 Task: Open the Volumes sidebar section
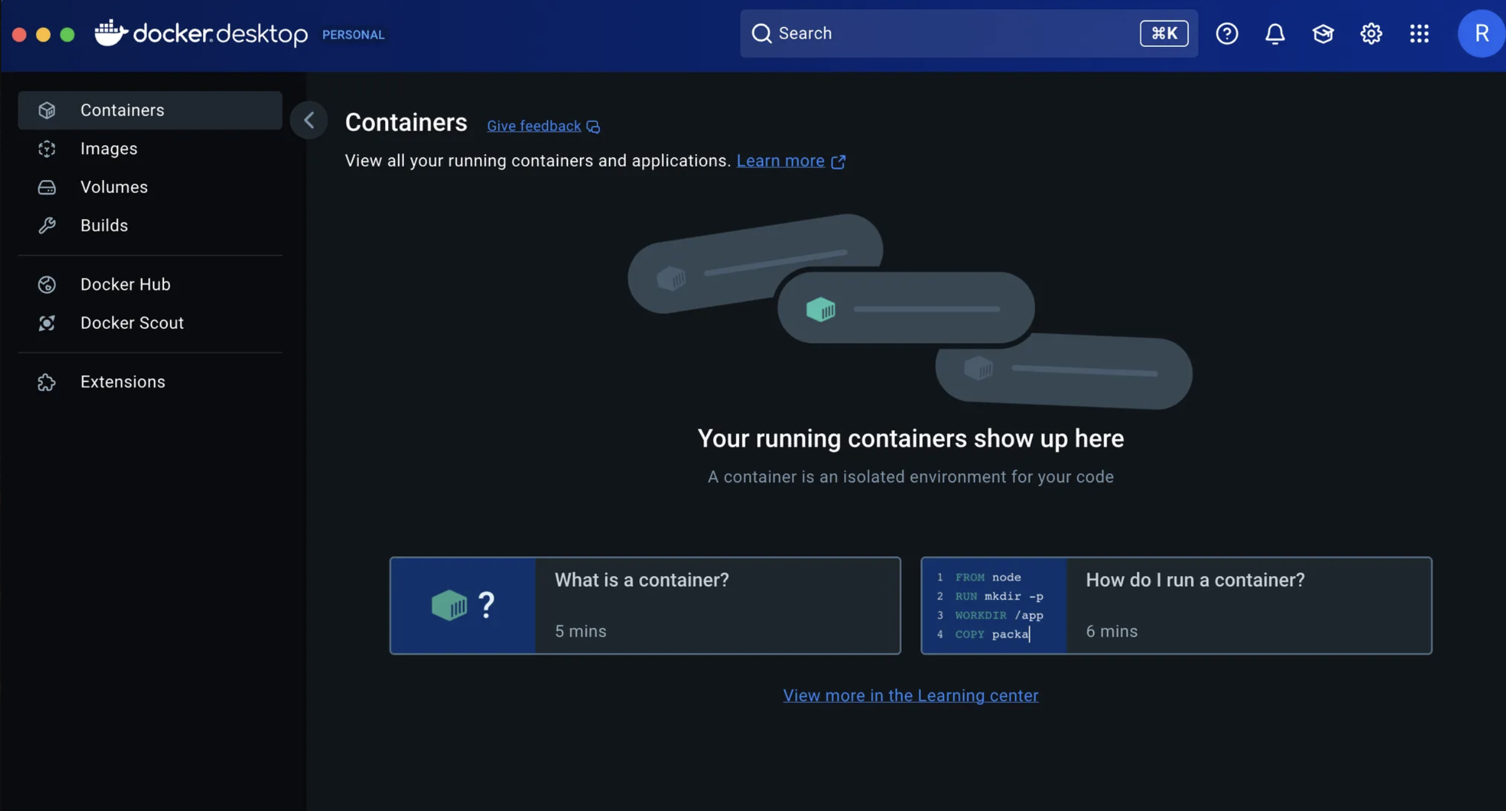(x=150, y=187)
